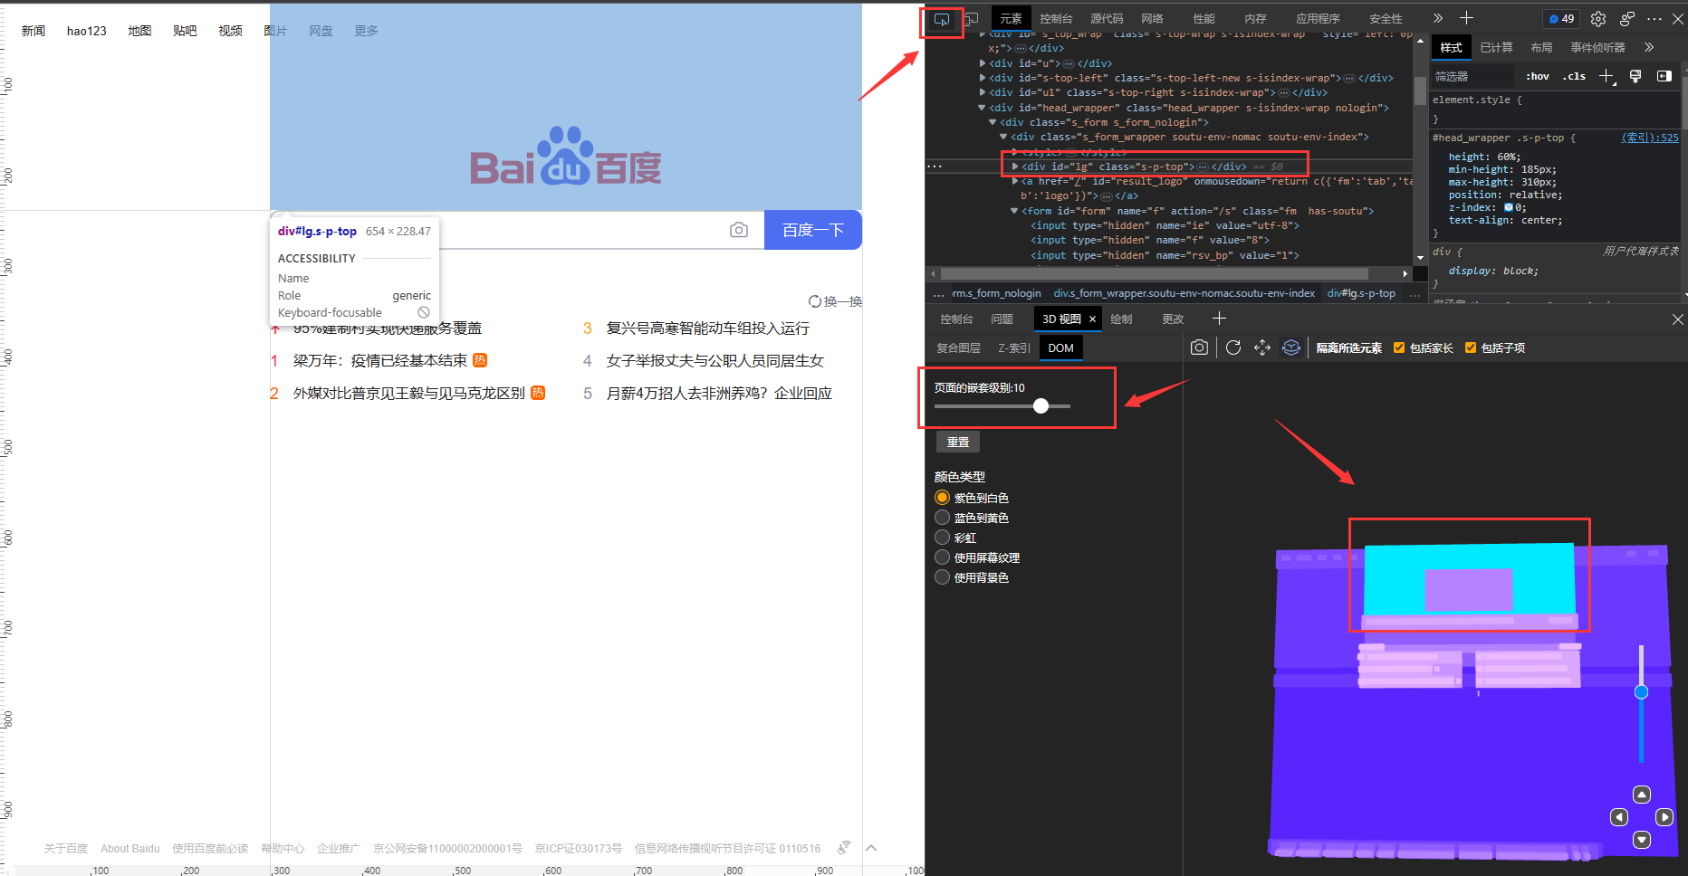
Task: Open the (索引):525 source link
Action: [x=1650, y=138]
